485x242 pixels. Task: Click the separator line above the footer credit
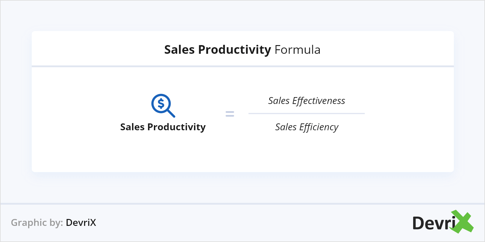242,204
